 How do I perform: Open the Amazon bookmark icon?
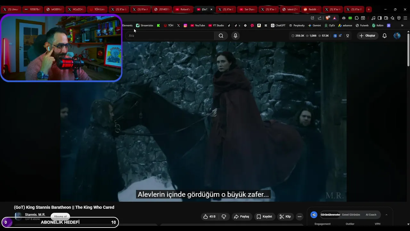(259, 25)
